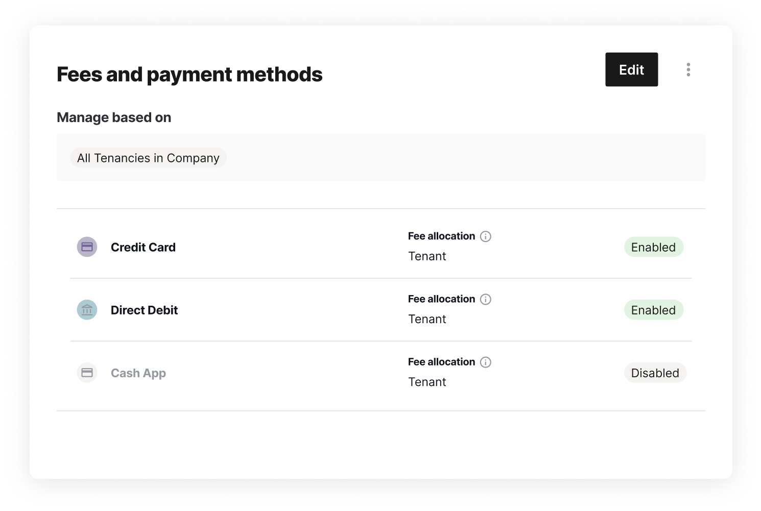
Task: Show Credit Card fee allocation info tooltip
Action: pos(486,236)
